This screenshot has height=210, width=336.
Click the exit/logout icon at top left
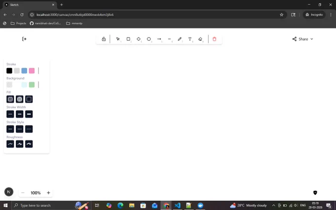(24, 39)
